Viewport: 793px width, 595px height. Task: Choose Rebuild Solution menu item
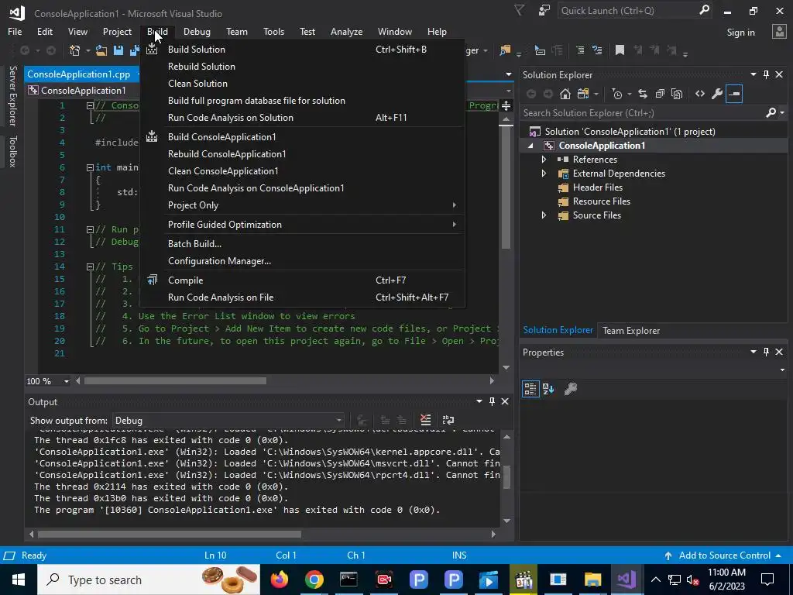tap(302, 67)
